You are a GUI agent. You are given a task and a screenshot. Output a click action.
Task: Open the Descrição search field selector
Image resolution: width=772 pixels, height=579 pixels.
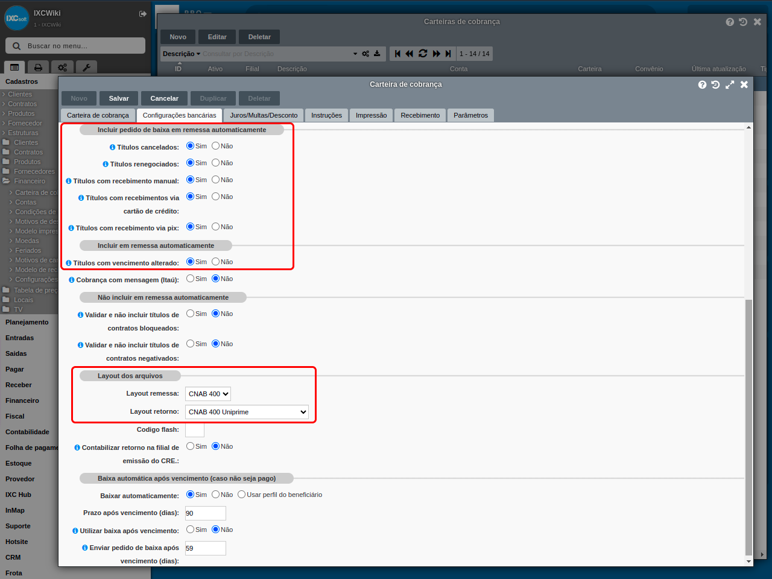[182, 54]
